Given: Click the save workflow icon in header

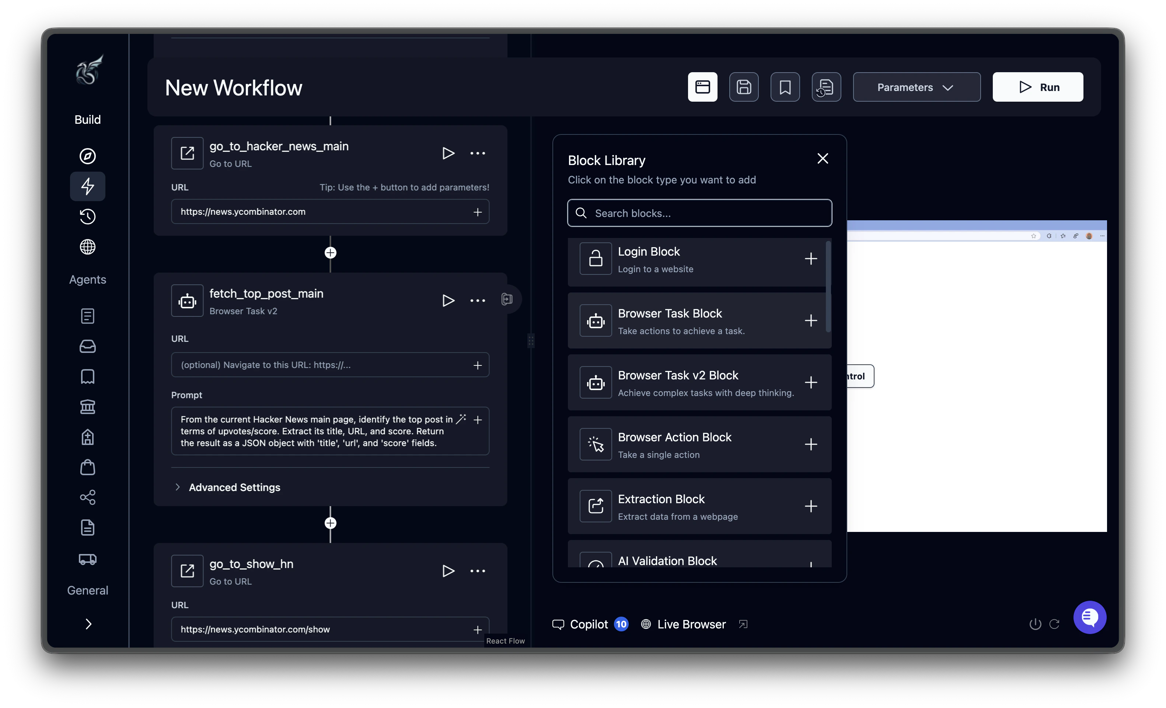Looking at the screenshot, I should pos(743,87).
